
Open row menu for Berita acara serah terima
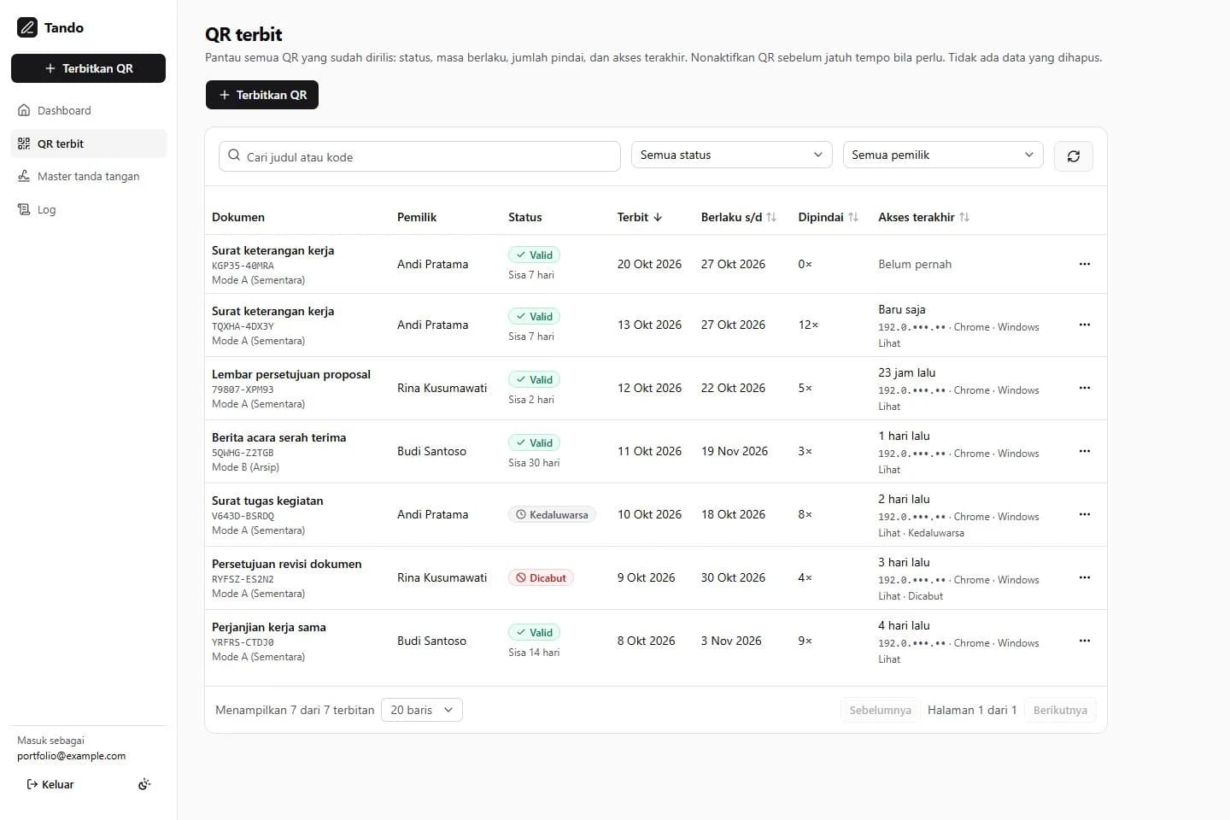(x=1085, y=451)
